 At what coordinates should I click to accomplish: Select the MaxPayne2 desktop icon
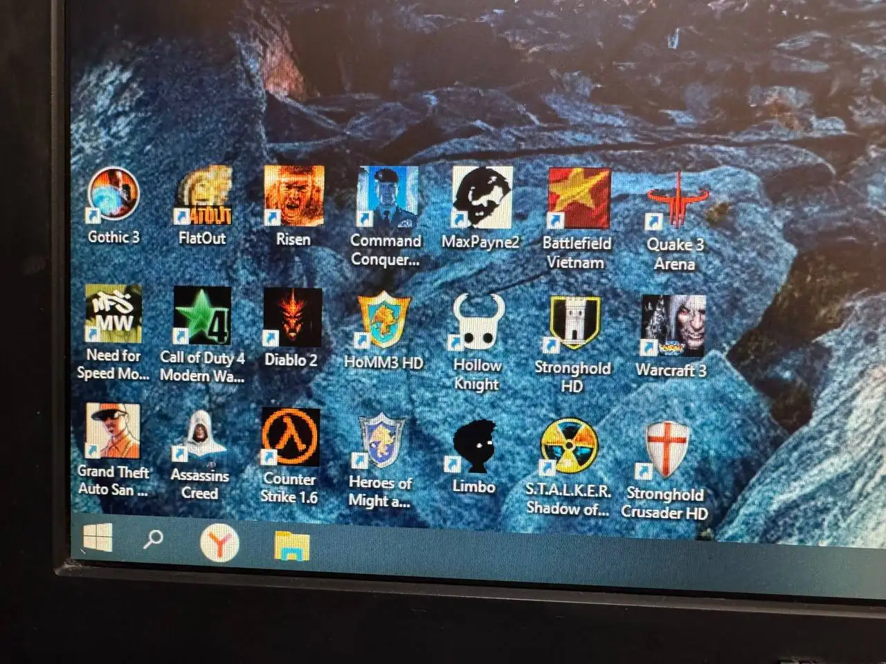click(x=482, y=199)
